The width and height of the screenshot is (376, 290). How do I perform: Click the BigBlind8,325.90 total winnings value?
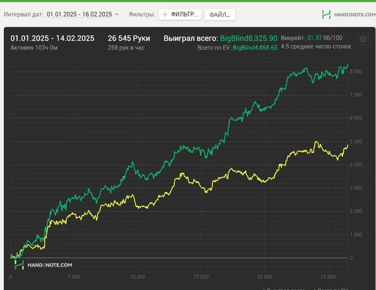249,38
